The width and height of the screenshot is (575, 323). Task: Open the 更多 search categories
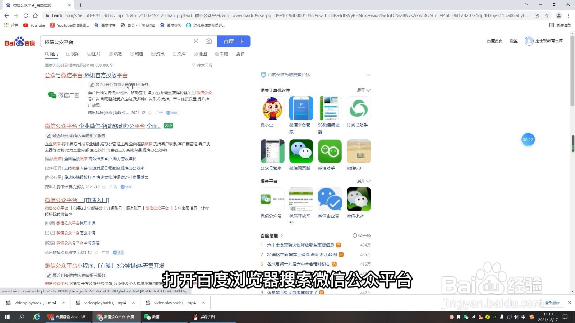coord(240,54)
